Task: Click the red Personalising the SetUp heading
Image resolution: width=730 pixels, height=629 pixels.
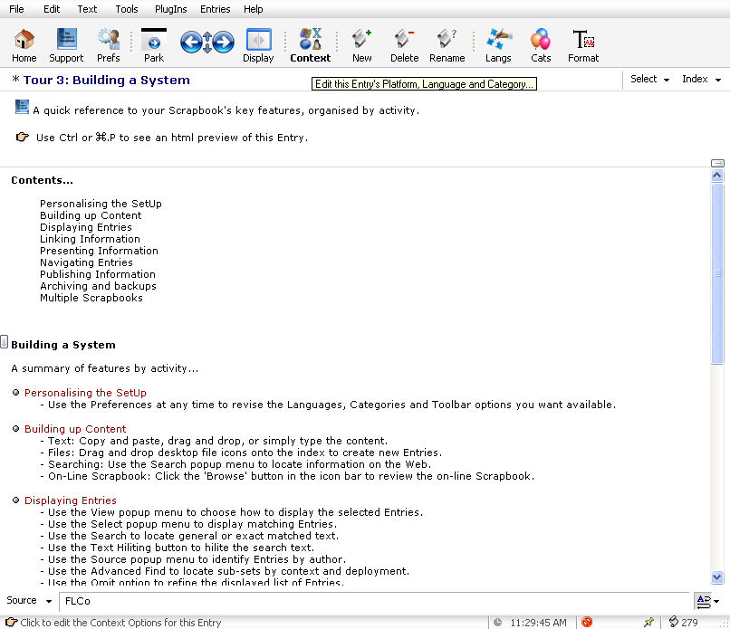Action: tap(85, 393)
